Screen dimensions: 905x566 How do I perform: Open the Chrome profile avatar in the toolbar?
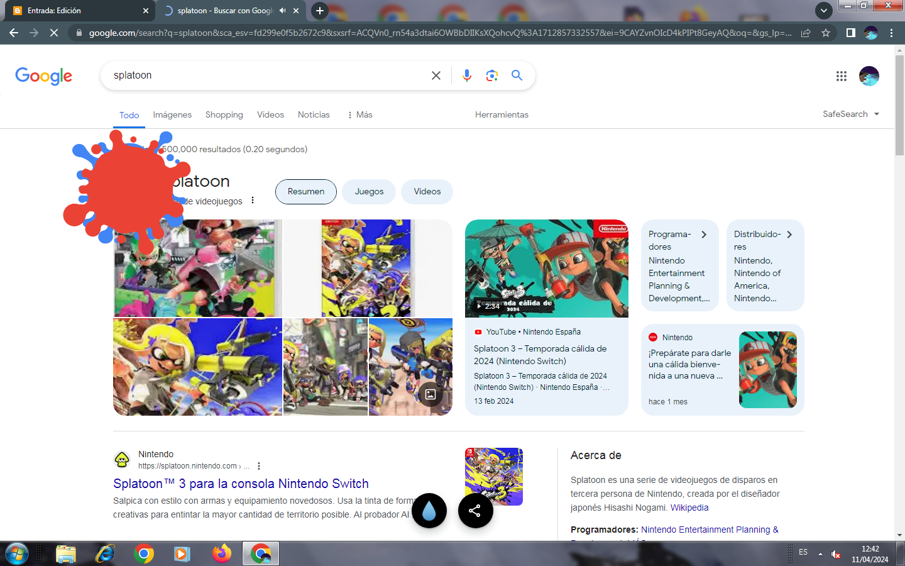click(x=870, y=33)
